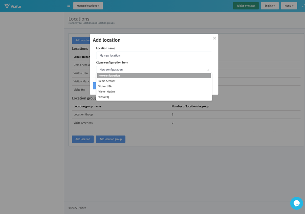This screenshot has height=214, width=305.
Task: Open the Vizito Americas group row
Action: (x=83, y=123)
